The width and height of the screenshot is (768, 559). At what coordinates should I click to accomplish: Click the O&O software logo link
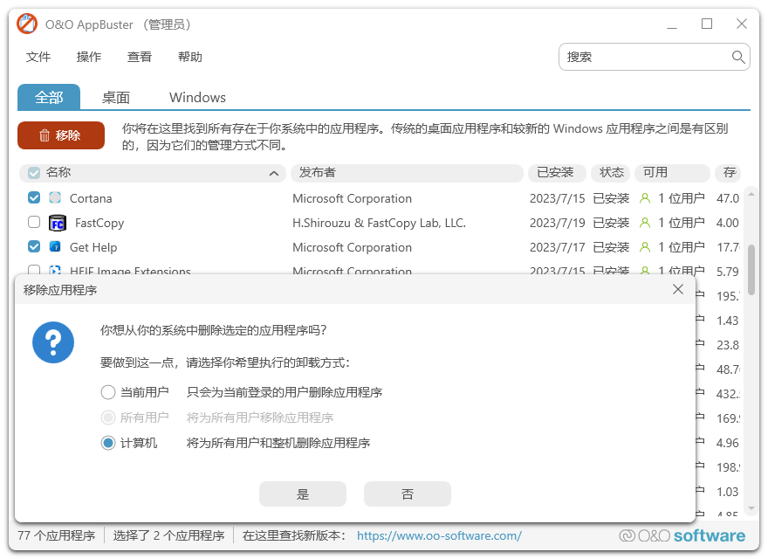(682, 535)
